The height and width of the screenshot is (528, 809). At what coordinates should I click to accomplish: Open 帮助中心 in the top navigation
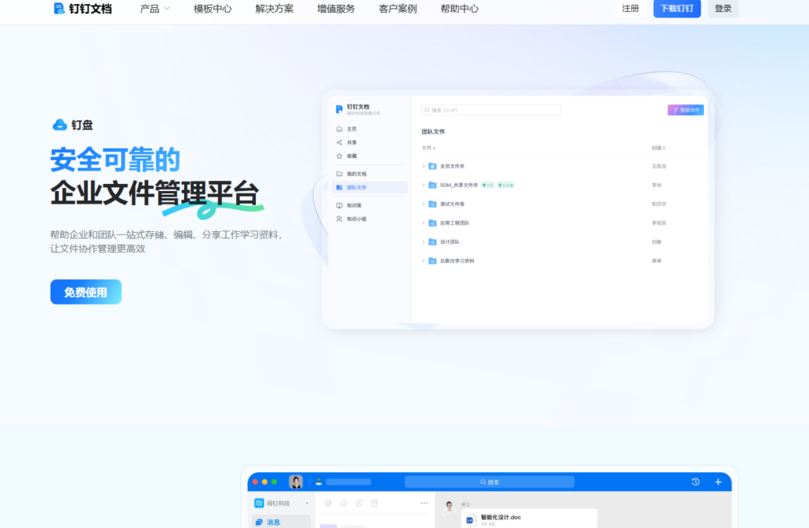pos(458,9)
